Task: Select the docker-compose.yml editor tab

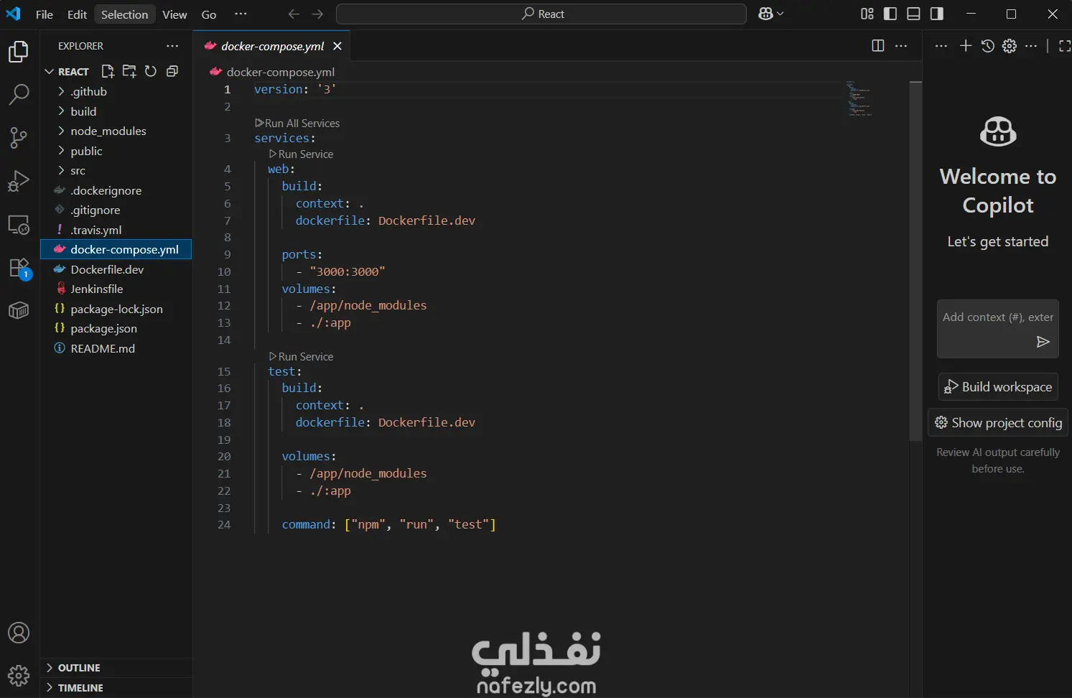Action: pos(272,46)
